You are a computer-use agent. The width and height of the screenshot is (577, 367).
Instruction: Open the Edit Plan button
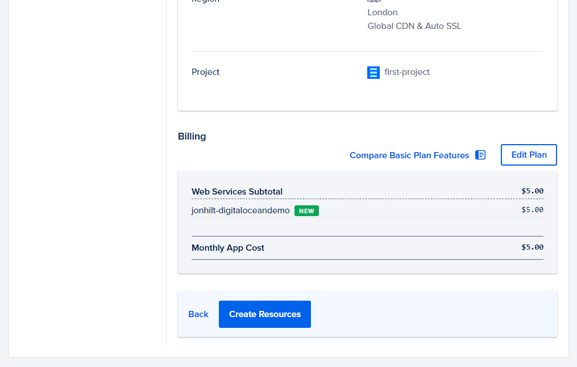[x=529, y=155]
